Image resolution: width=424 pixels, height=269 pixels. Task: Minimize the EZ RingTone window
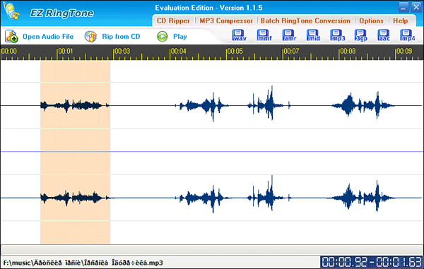[404, 7]
